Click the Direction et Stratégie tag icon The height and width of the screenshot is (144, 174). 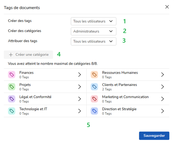coord(94,111)
